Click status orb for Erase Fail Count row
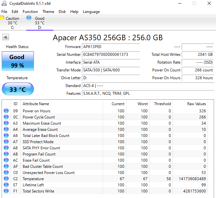Screen dimensions: 216x198 [6, 160]
